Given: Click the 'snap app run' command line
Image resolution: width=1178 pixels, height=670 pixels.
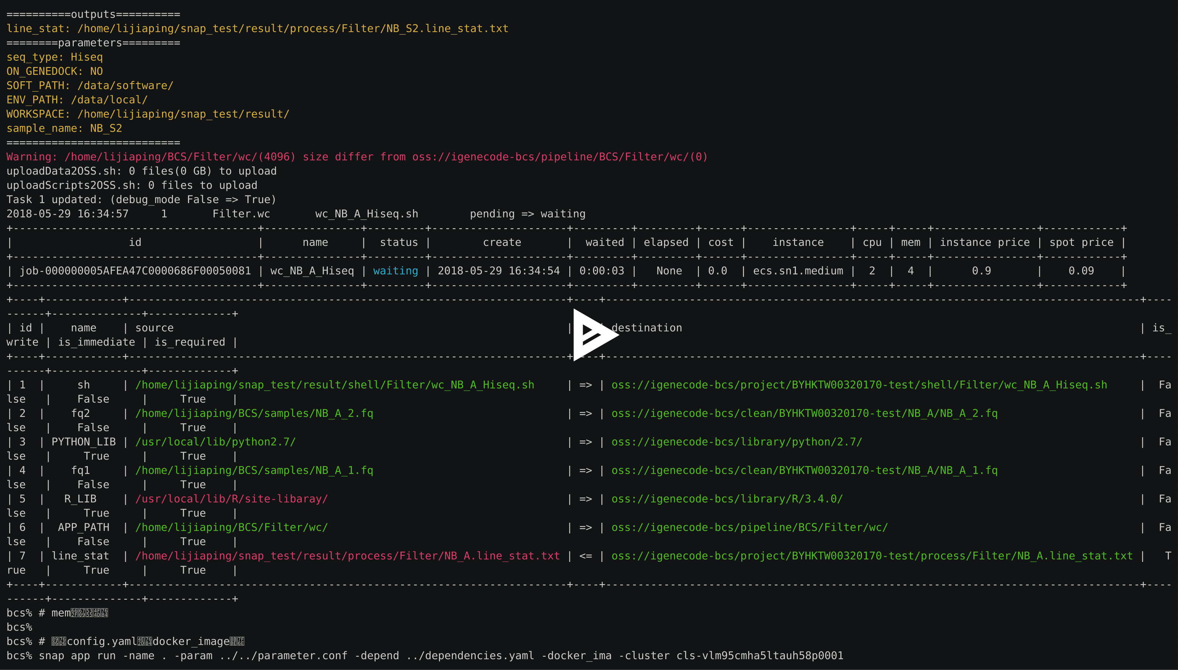Looking at the screenshot, I should point(425,656).
